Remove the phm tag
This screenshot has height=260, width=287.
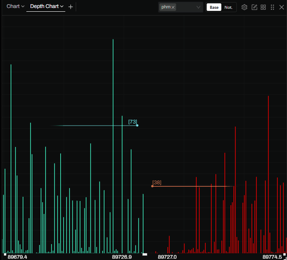[x=173, y=8]
